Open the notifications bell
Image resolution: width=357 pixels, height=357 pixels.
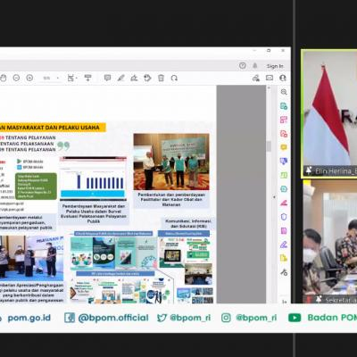[255, 65]
